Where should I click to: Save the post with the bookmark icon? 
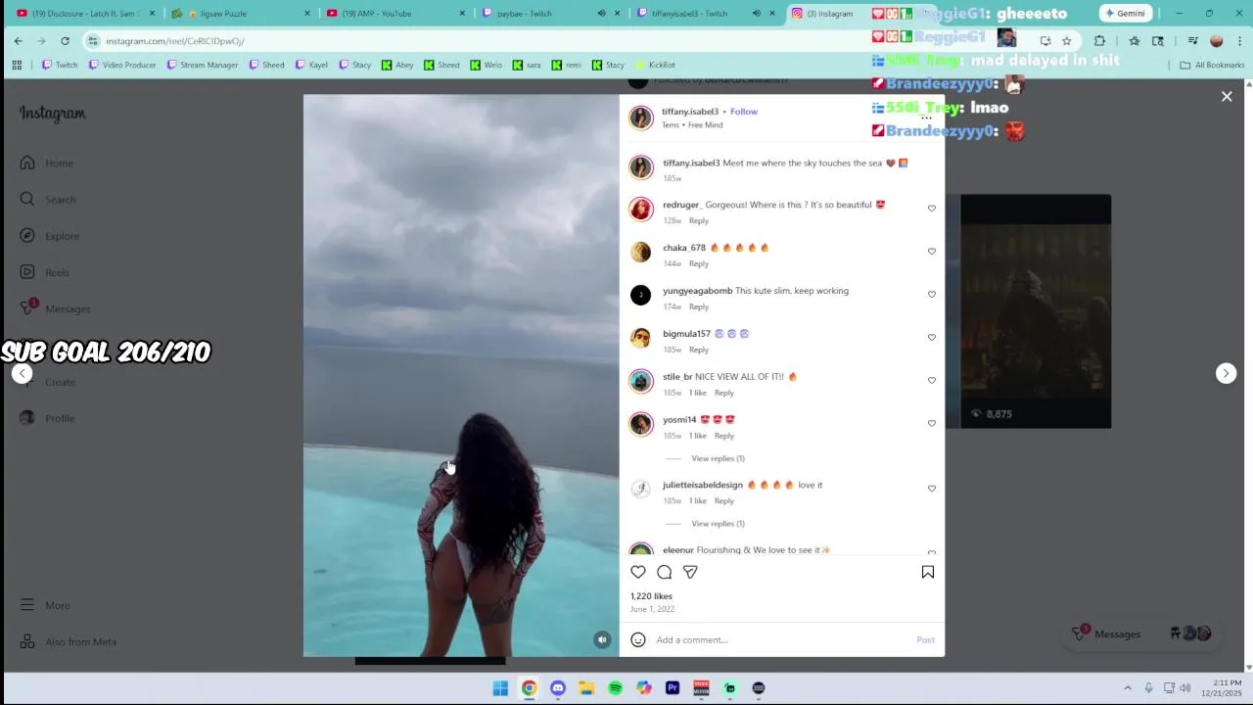[x=928, y=572]
